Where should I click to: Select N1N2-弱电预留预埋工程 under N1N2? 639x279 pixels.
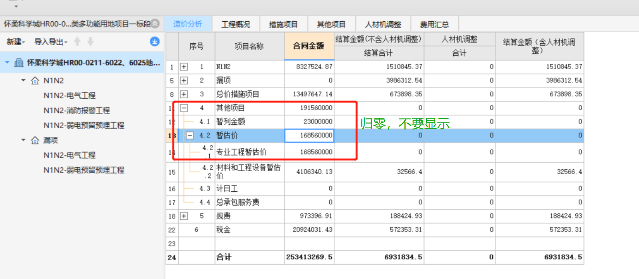click(x=84, y=125)
